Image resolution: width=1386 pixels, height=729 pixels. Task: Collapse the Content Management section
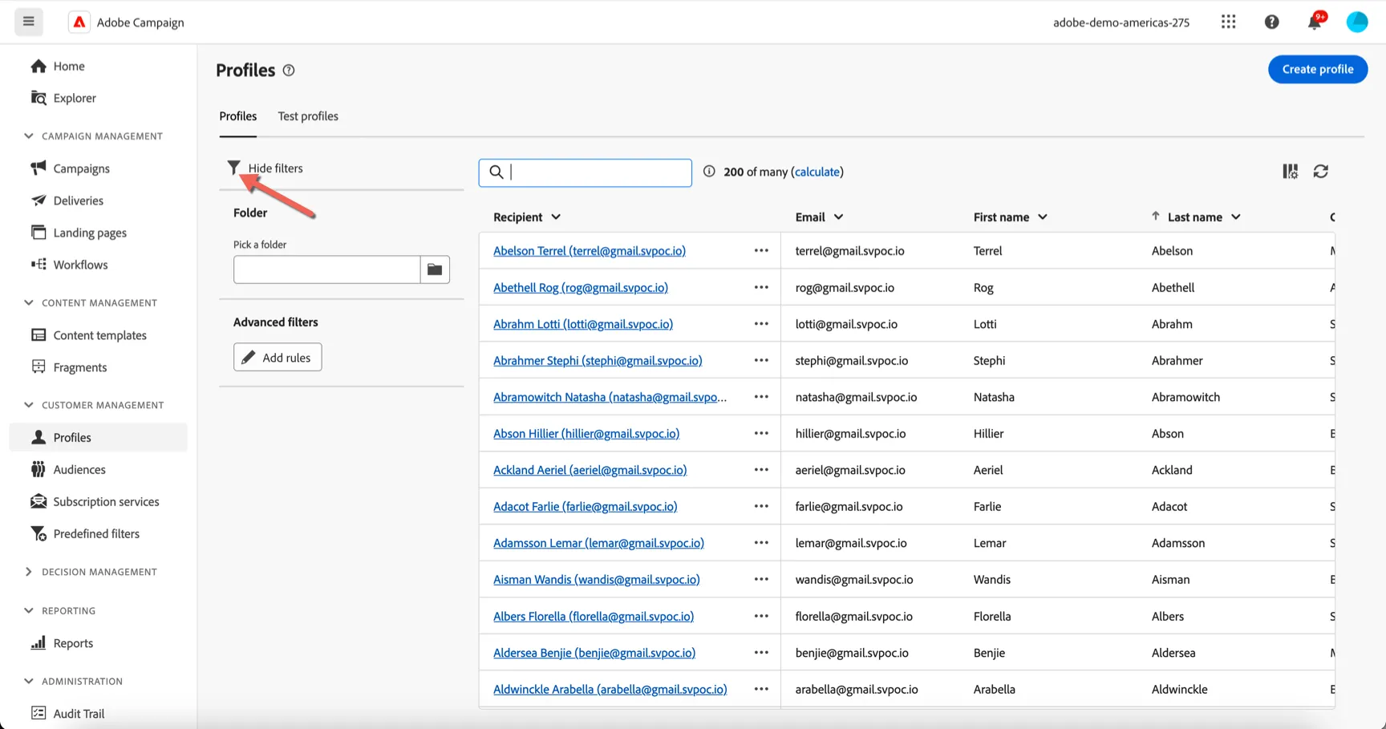pyautogui.click(x=29, y=302)
